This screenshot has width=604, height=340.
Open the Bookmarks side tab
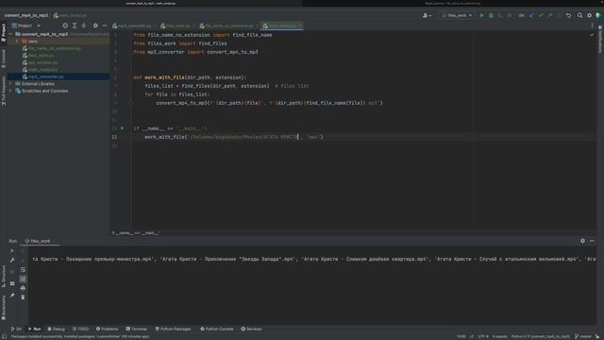4,308
